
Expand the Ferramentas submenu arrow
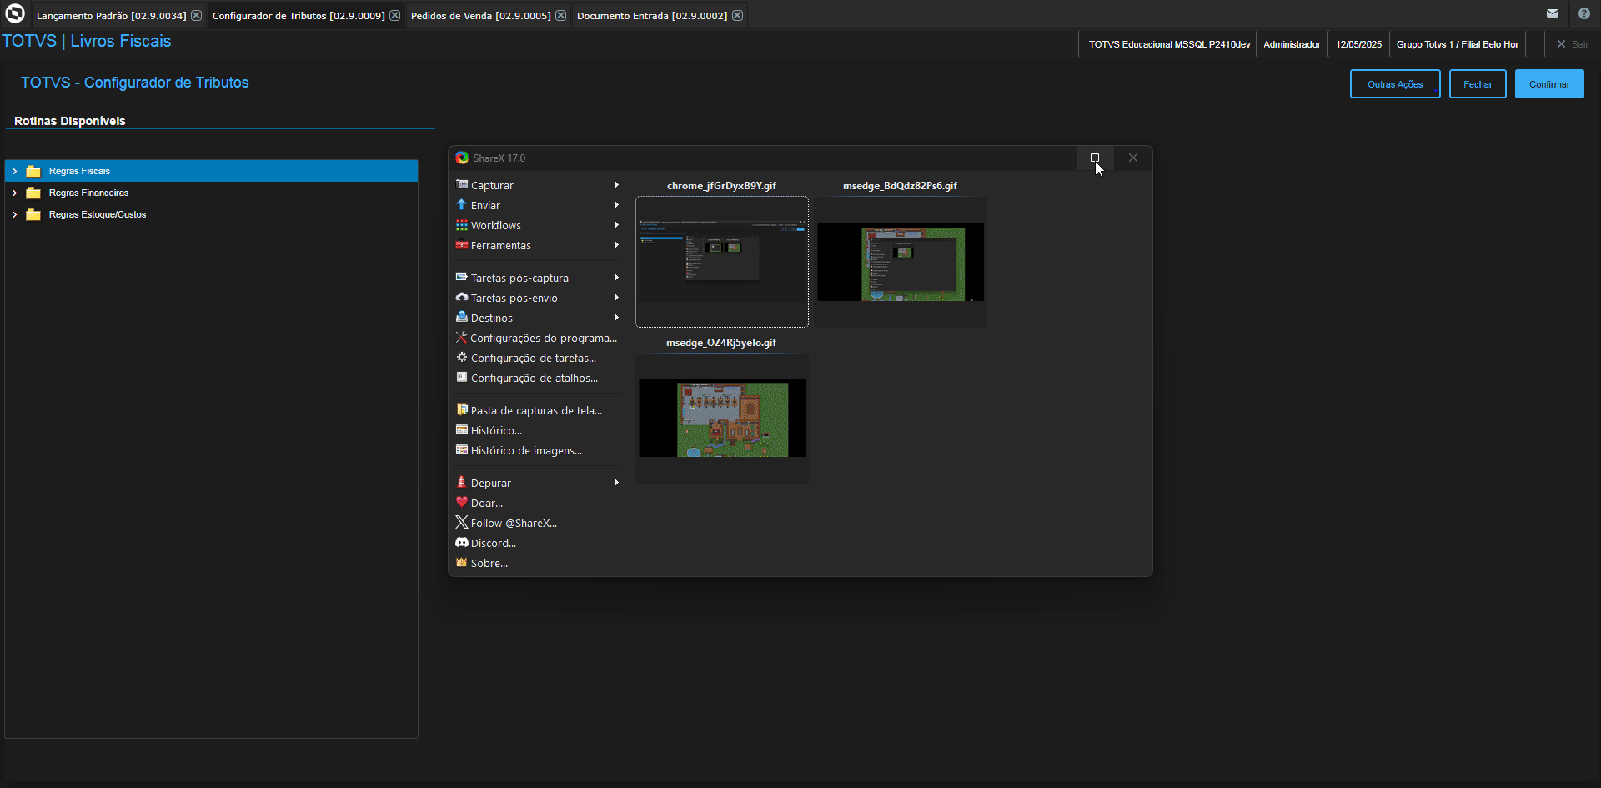[x=617, y=245]
